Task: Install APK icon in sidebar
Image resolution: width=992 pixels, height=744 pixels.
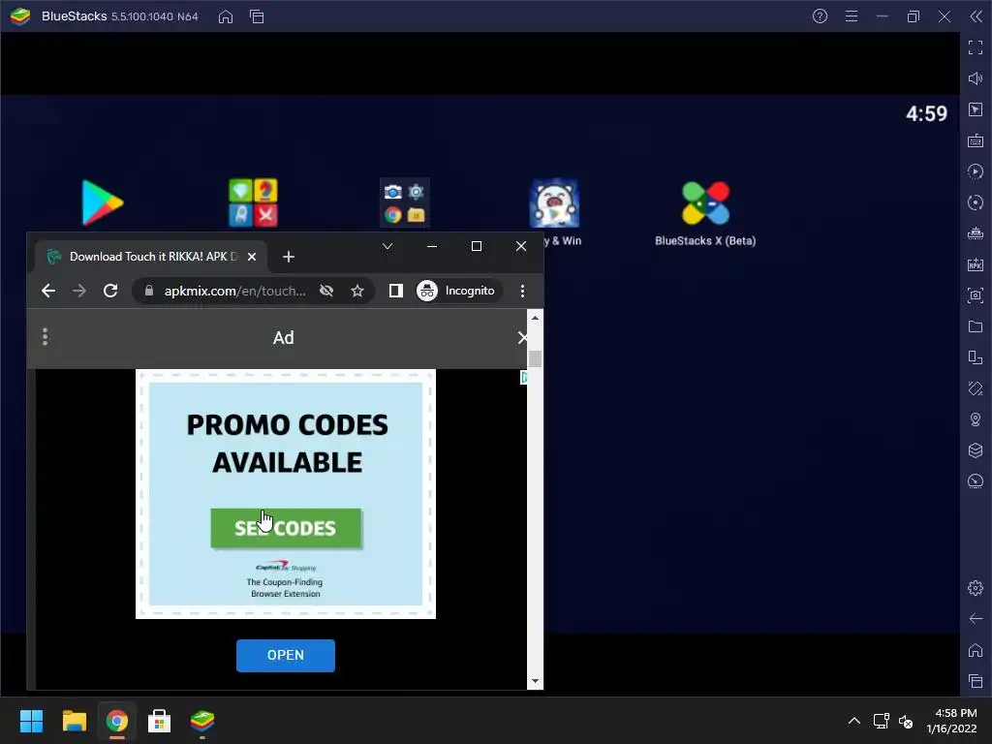Action: pos(976,264)
